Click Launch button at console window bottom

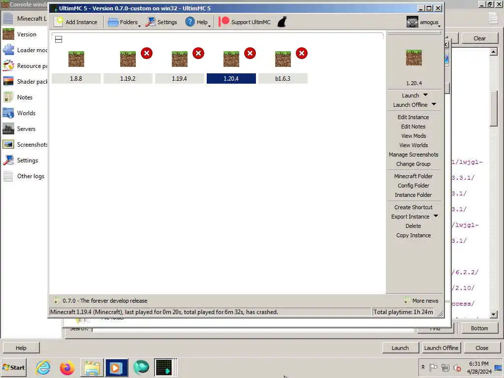click(400, 348)
